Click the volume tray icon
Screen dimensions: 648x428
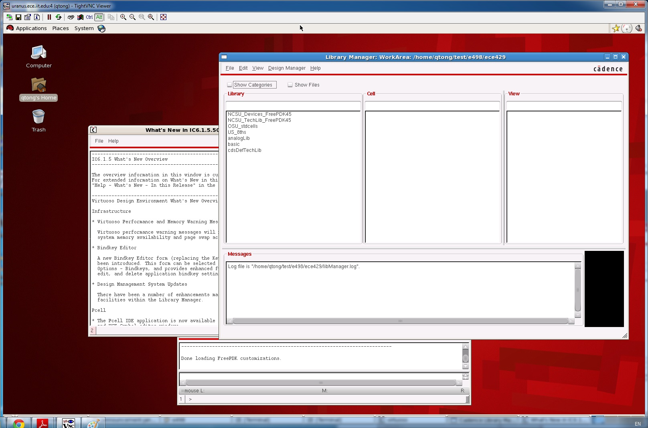pos(638,28)
